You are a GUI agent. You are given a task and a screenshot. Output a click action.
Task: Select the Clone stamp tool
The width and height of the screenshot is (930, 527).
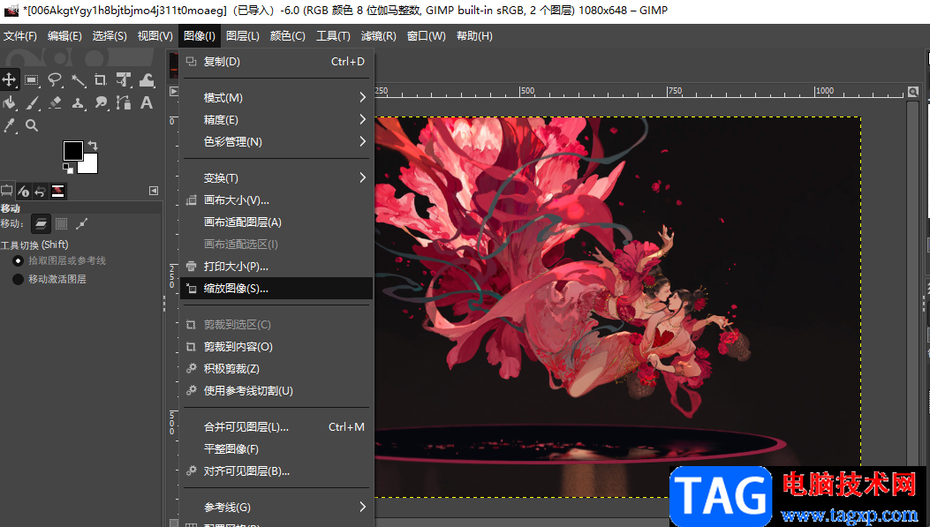coord(78,102)
